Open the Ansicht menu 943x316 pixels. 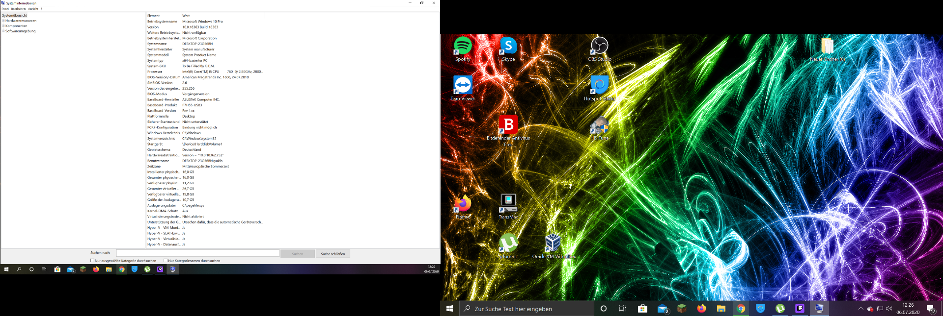pyautogui.click(x=33, y=9)
